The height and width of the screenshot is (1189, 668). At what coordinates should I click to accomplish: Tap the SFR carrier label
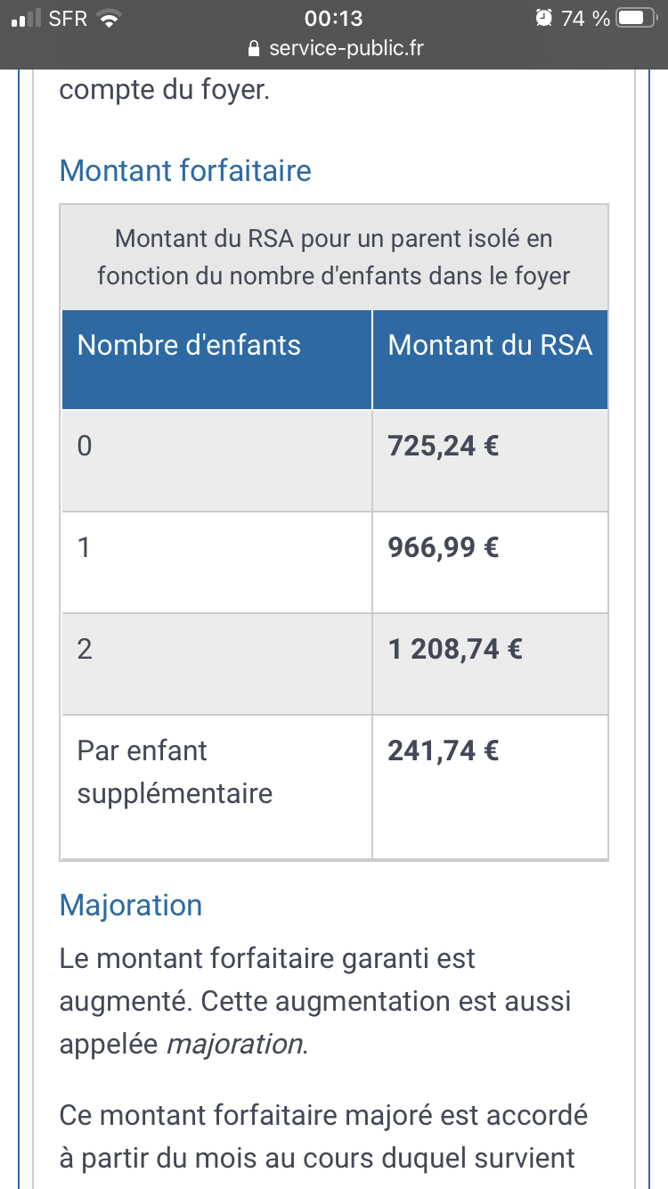click(68, 19)
